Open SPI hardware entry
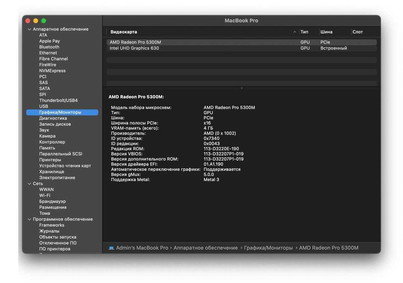This screenshot has width=403, height=283. pos(42,94)
